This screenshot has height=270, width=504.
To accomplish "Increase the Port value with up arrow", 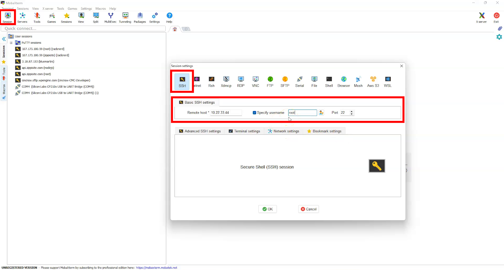I will (x=352, y=111).
